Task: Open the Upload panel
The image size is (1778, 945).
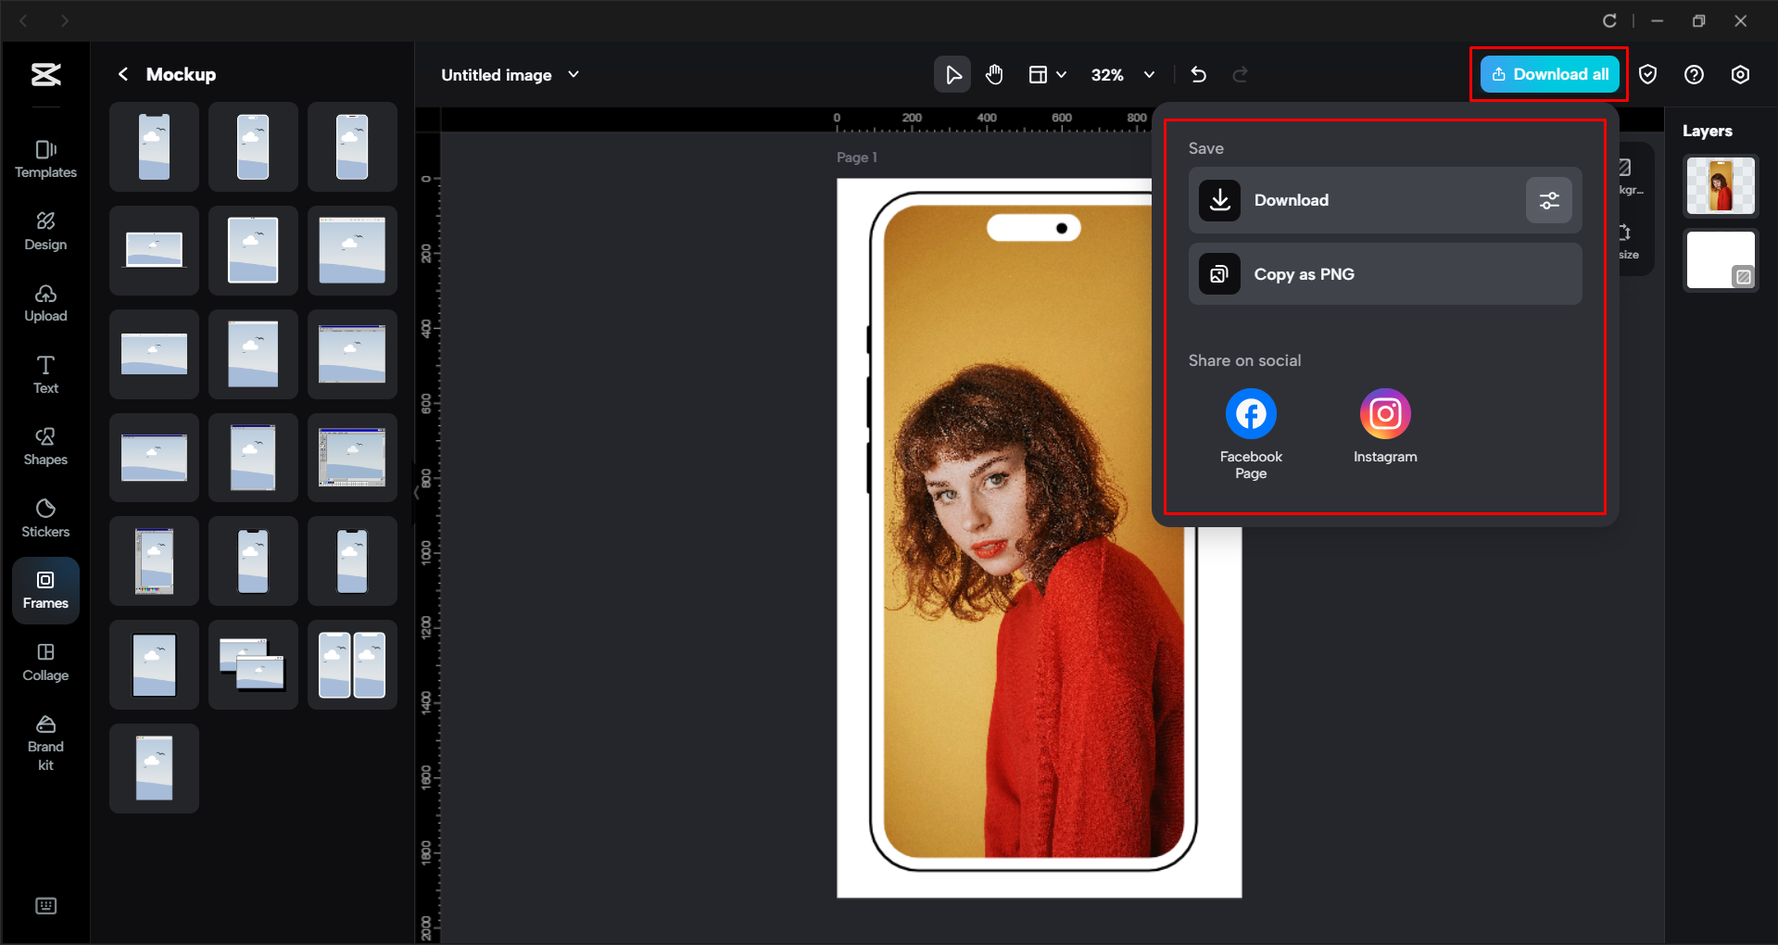Action: [45, 303]
